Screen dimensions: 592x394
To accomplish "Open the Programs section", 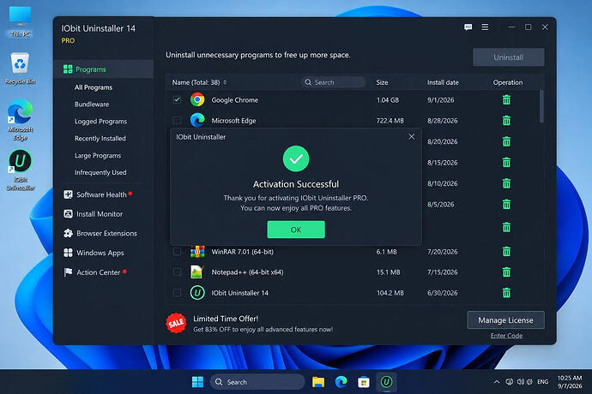I will pos(104,69).
